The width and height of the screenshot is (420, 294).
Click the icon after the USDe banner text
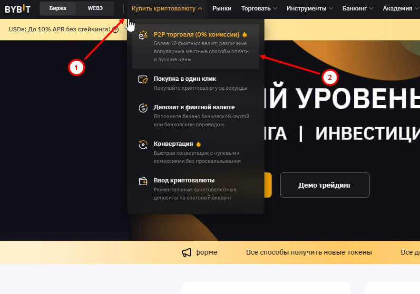click(116, 29)
